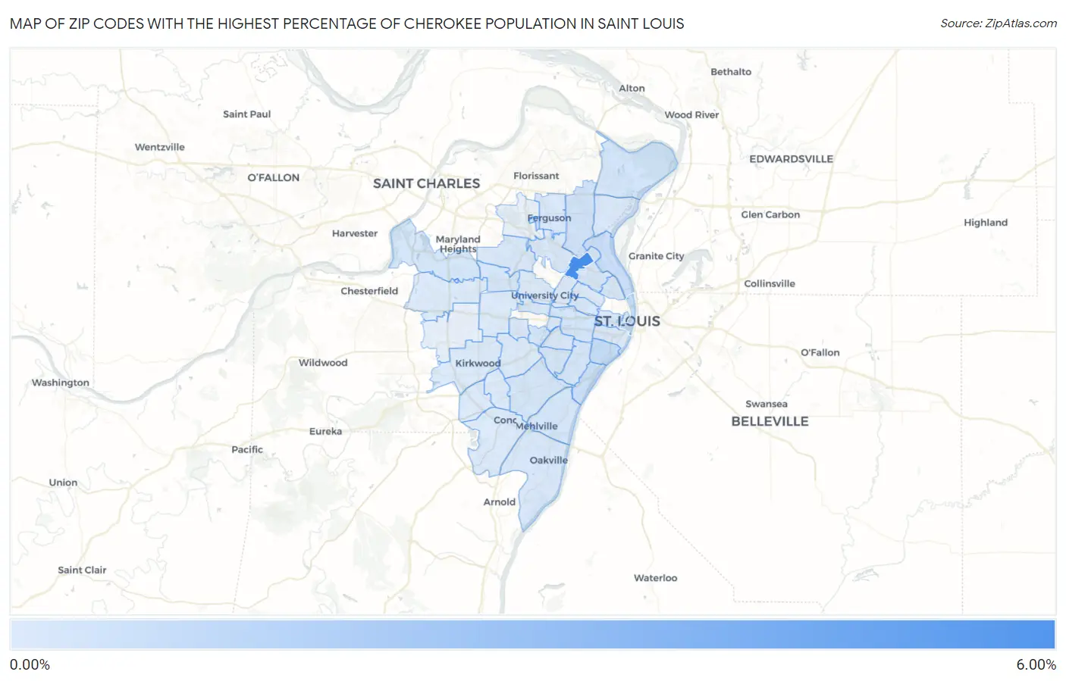1066x681 pixels.
Task: Click the Chesterfield map label
Action: click(369, 291)
